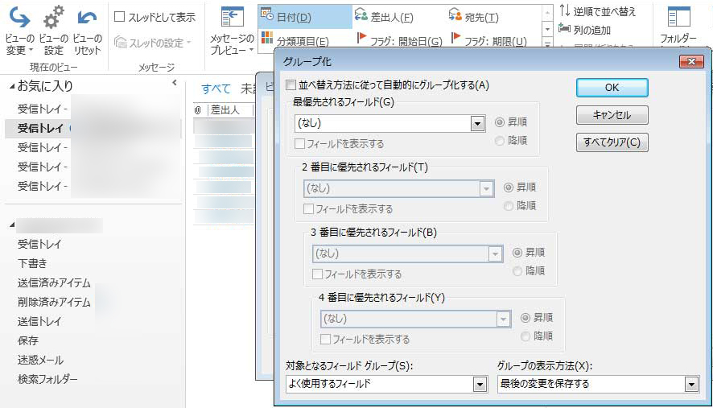Select 降順 radio for 最優先されるフィールド

coord(500,141)
